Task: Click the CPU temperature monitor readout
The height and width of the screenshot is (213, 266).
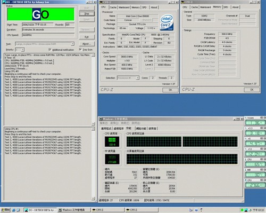Action: [x=255, y=164]
